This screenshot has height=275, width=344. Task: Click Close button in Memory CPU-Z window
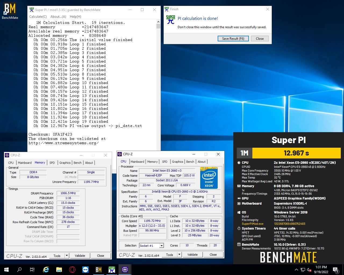(101, 256)
